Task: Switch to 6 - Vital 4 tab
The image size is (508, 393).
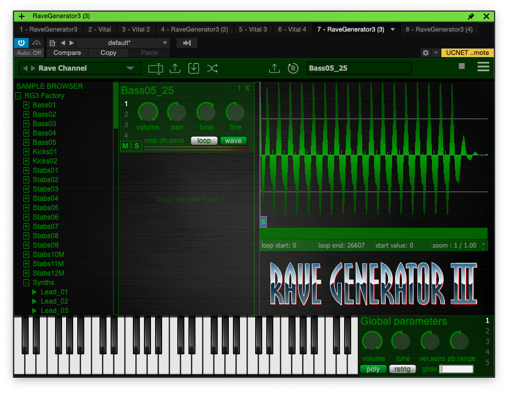Action: [x=292, y=29]
